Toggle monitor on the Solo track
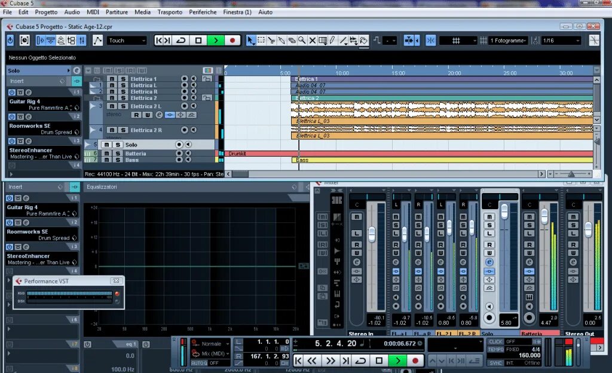 188,145
